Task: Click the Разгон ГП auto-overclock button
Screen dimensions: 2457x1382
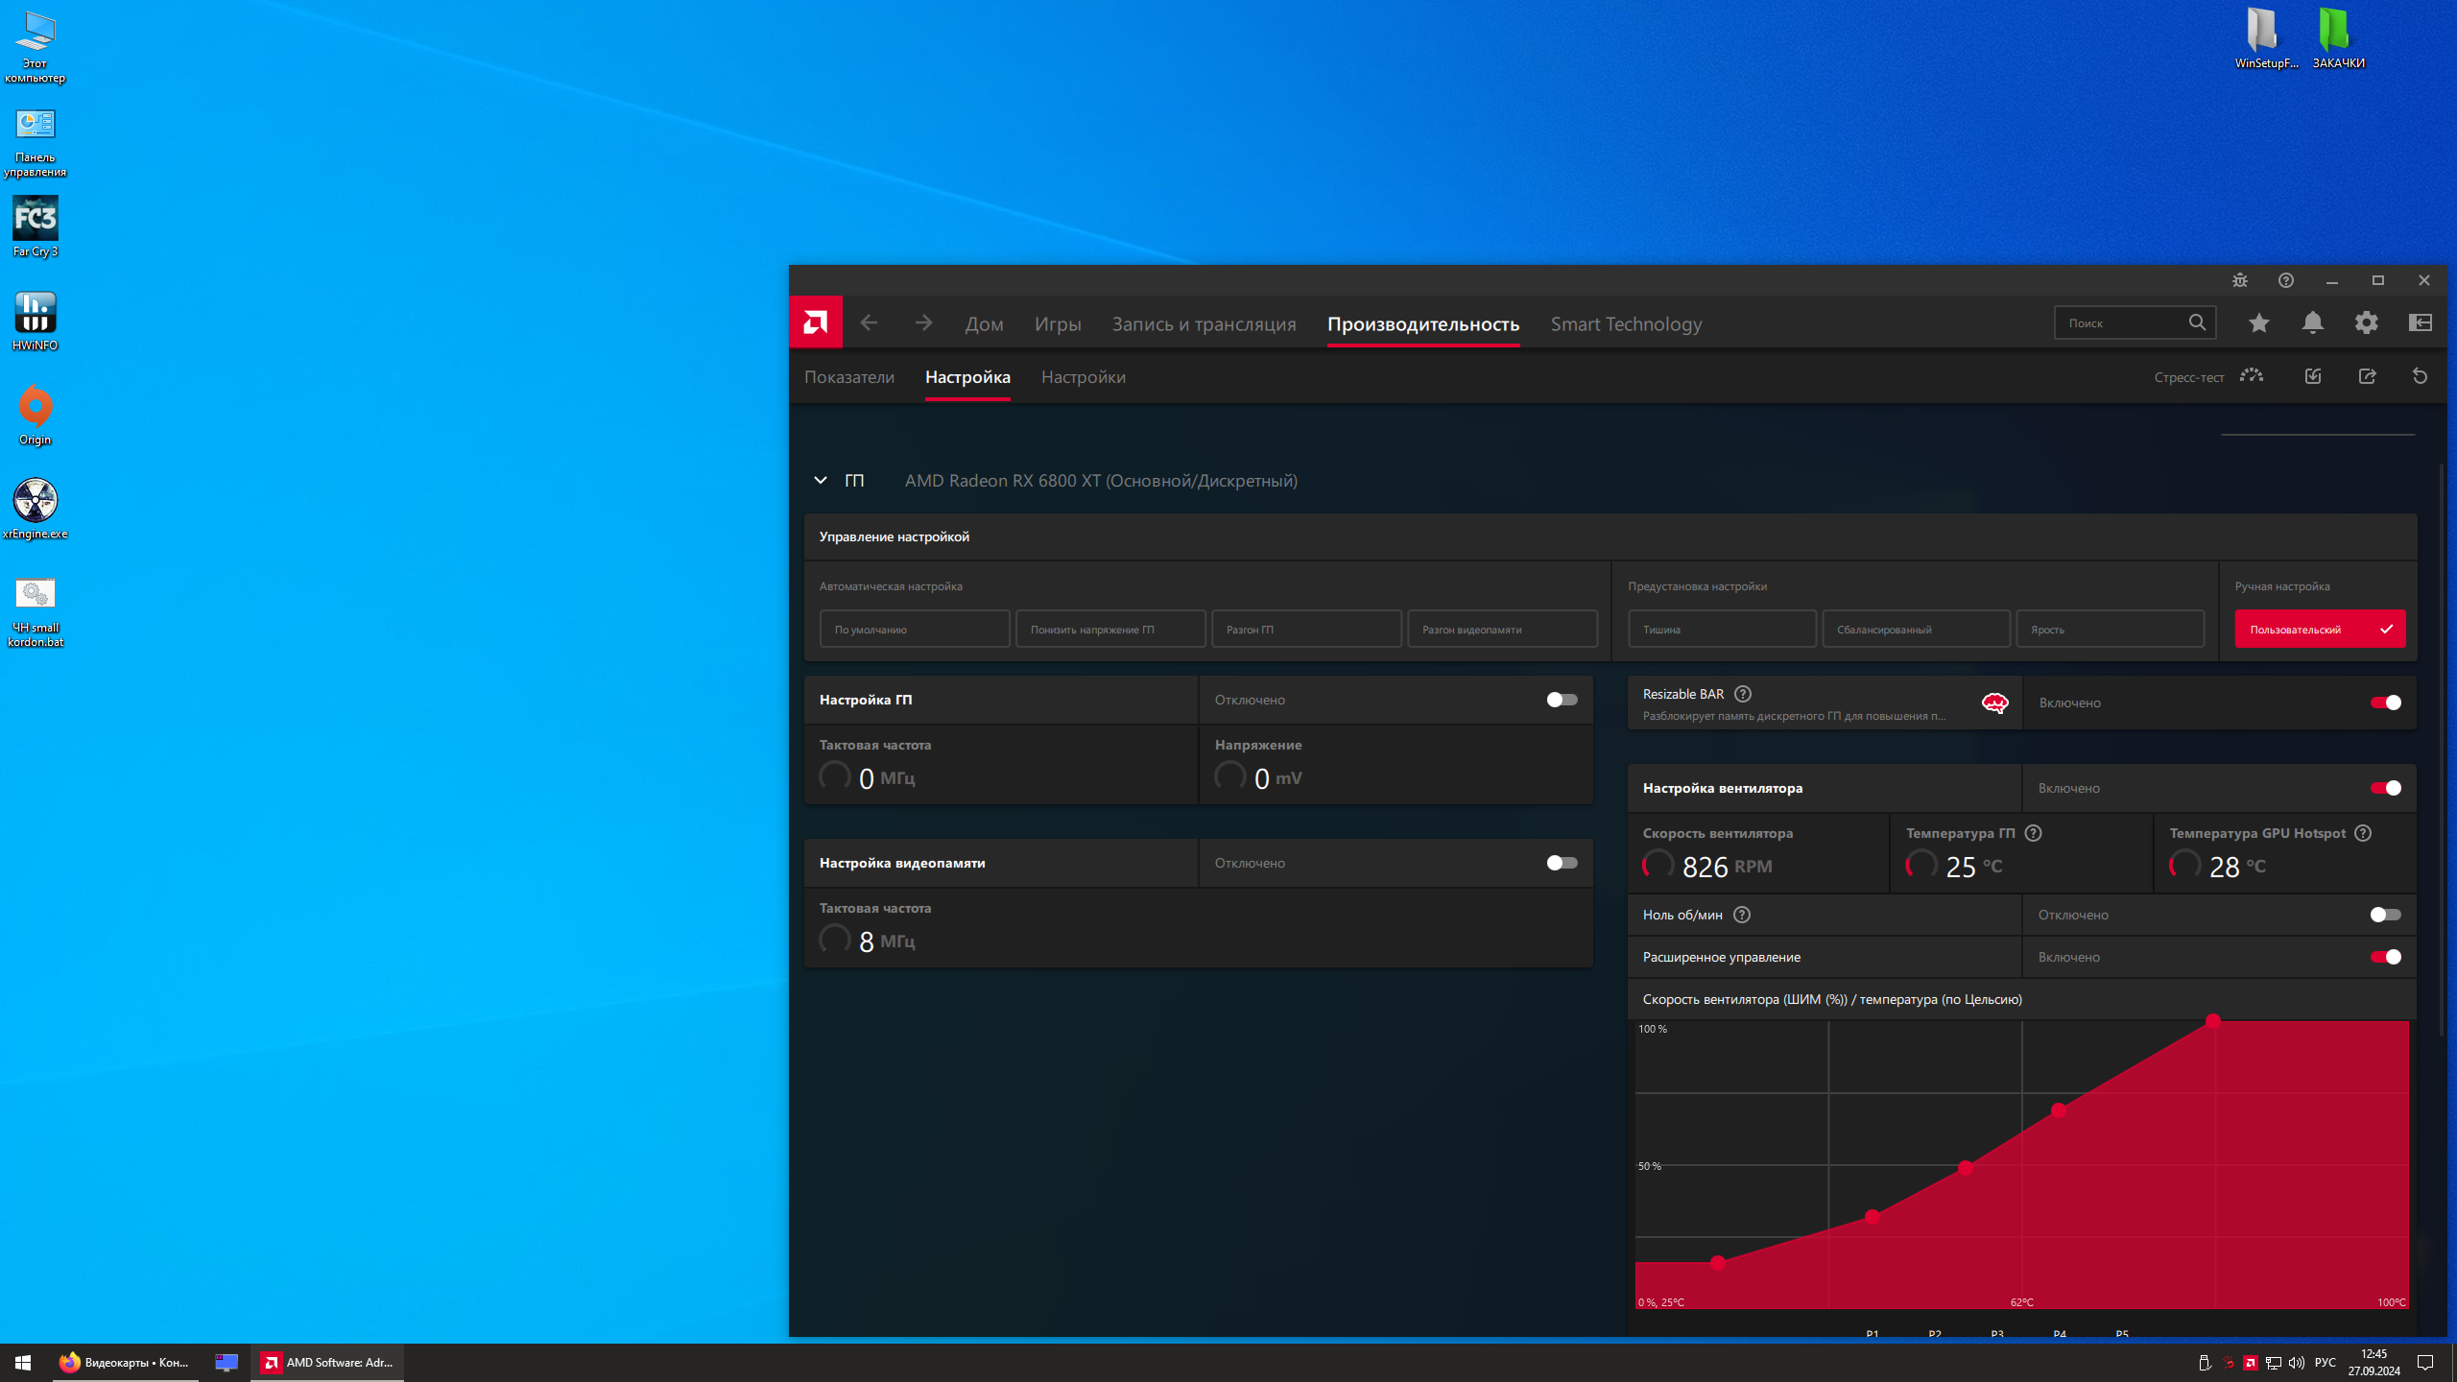Action: pos(1305,630)
